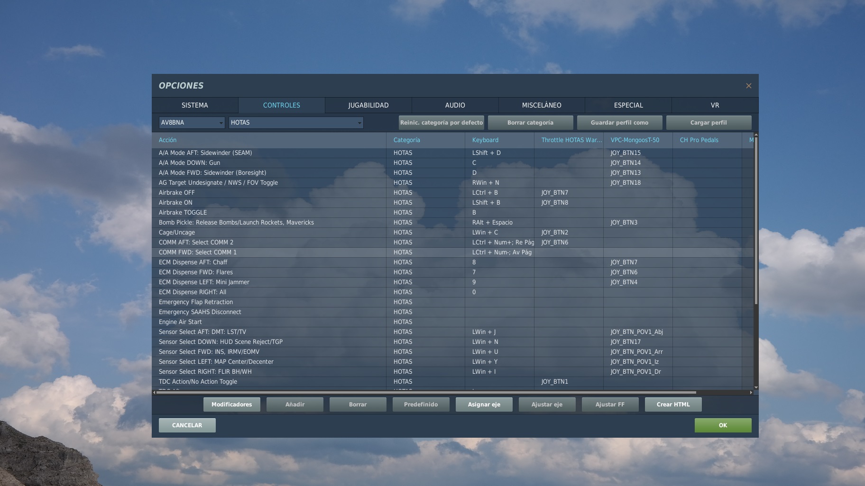Select the Airbrake ON action
Screen dimensions: 865x486
(453, 203)
